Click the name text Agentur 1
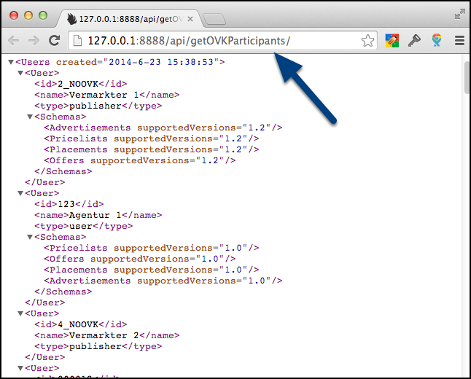The height and width of the screenshot is (379, 471). tap(96, 215)
